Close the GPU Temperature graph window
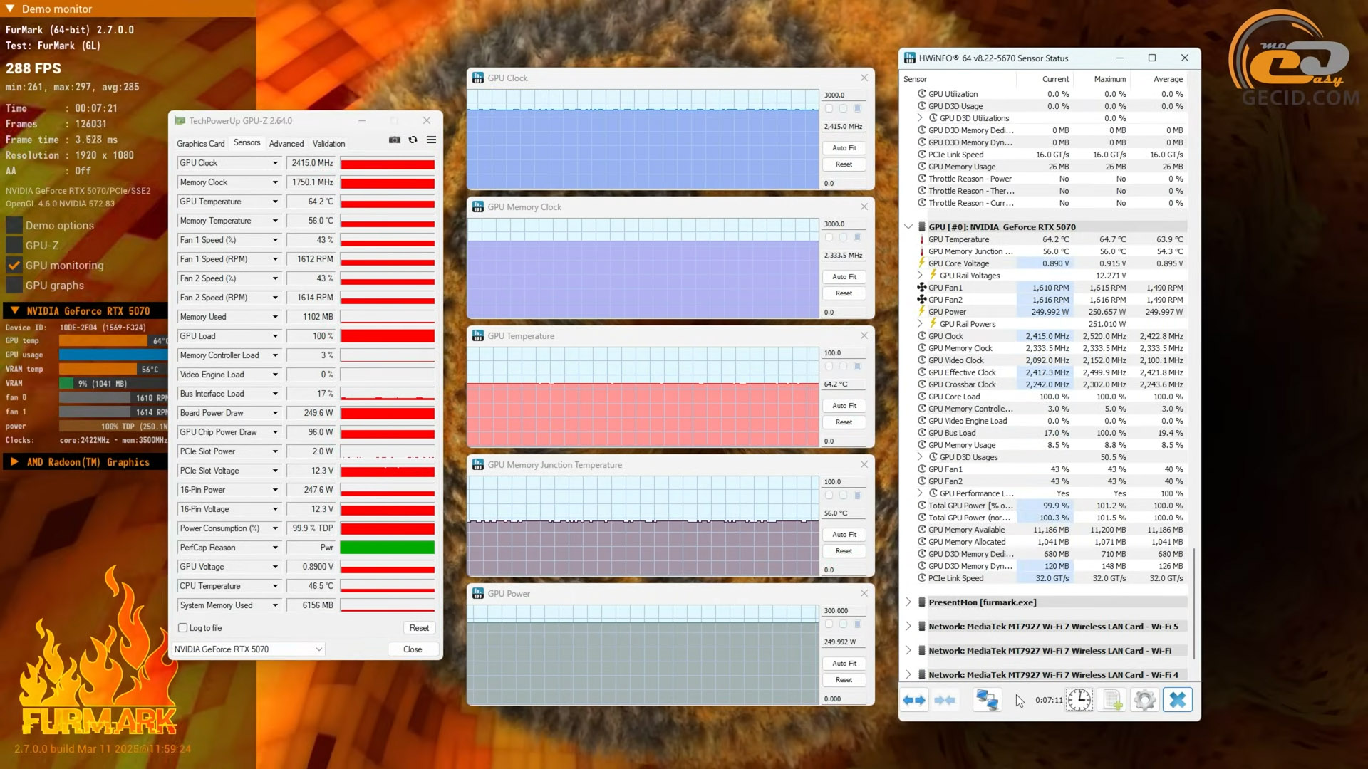1368x769 pixels. [x=864, y=335]
